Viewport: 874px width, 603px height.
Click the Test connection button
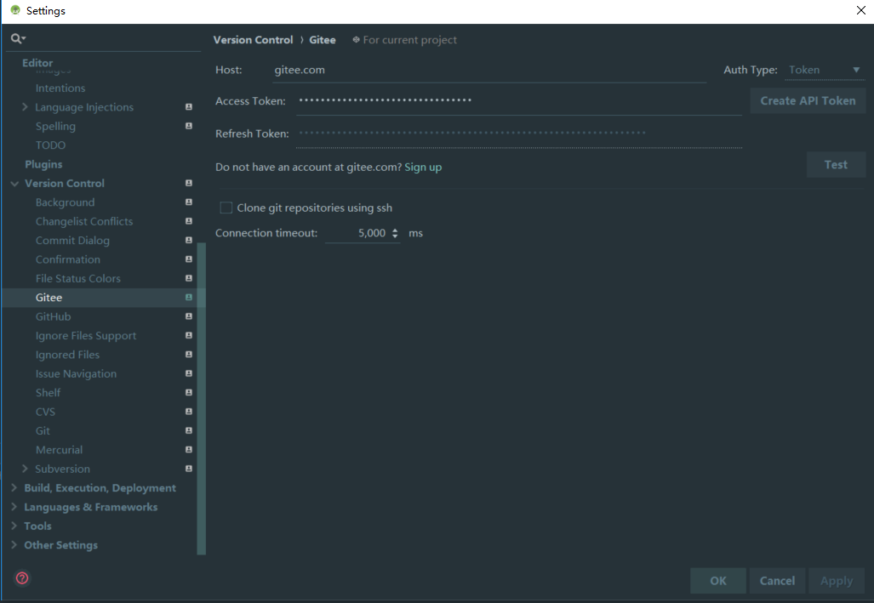coord(836,164)
